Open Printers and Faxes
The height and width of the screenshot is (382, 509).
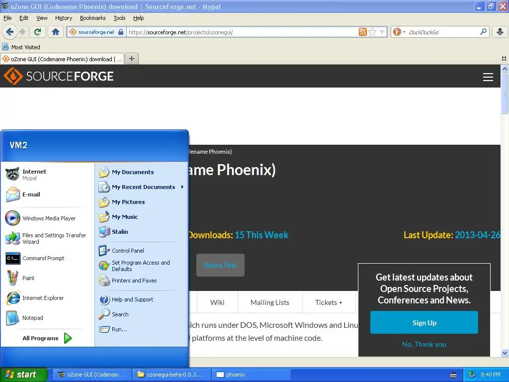pos(141,281)
